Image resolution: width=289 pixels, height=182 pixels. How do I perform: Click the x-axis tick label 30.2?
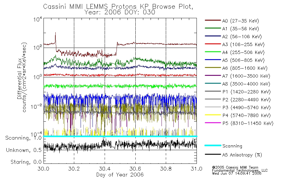coord(74,169)
